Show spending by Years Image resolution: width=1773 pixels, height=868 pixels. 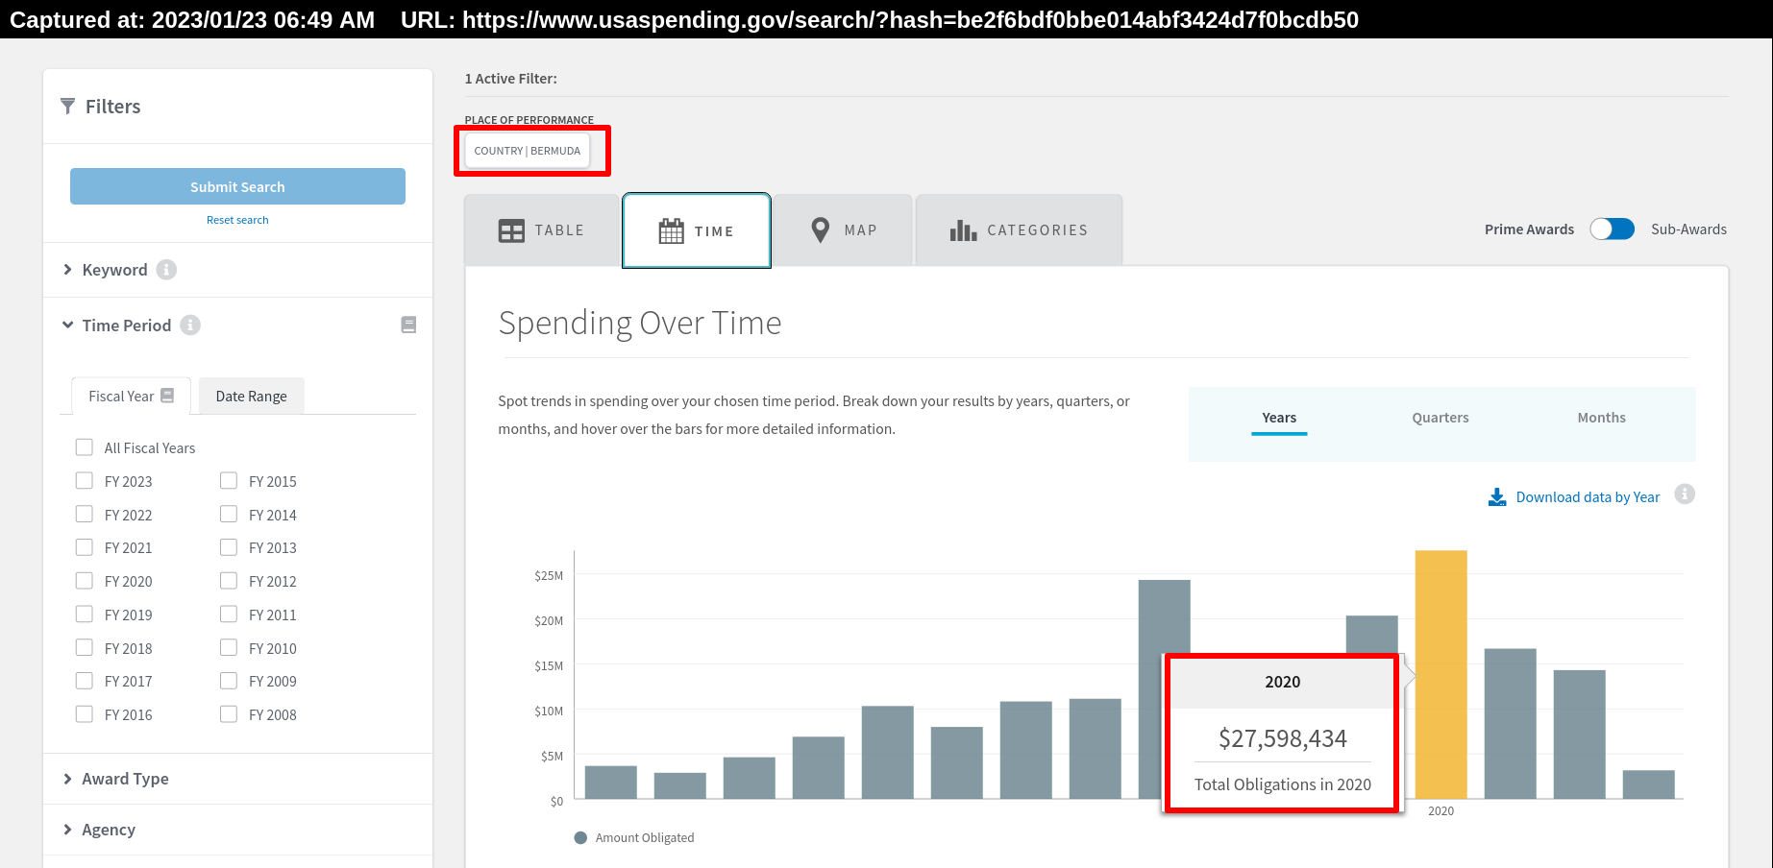pos(1279,418)
